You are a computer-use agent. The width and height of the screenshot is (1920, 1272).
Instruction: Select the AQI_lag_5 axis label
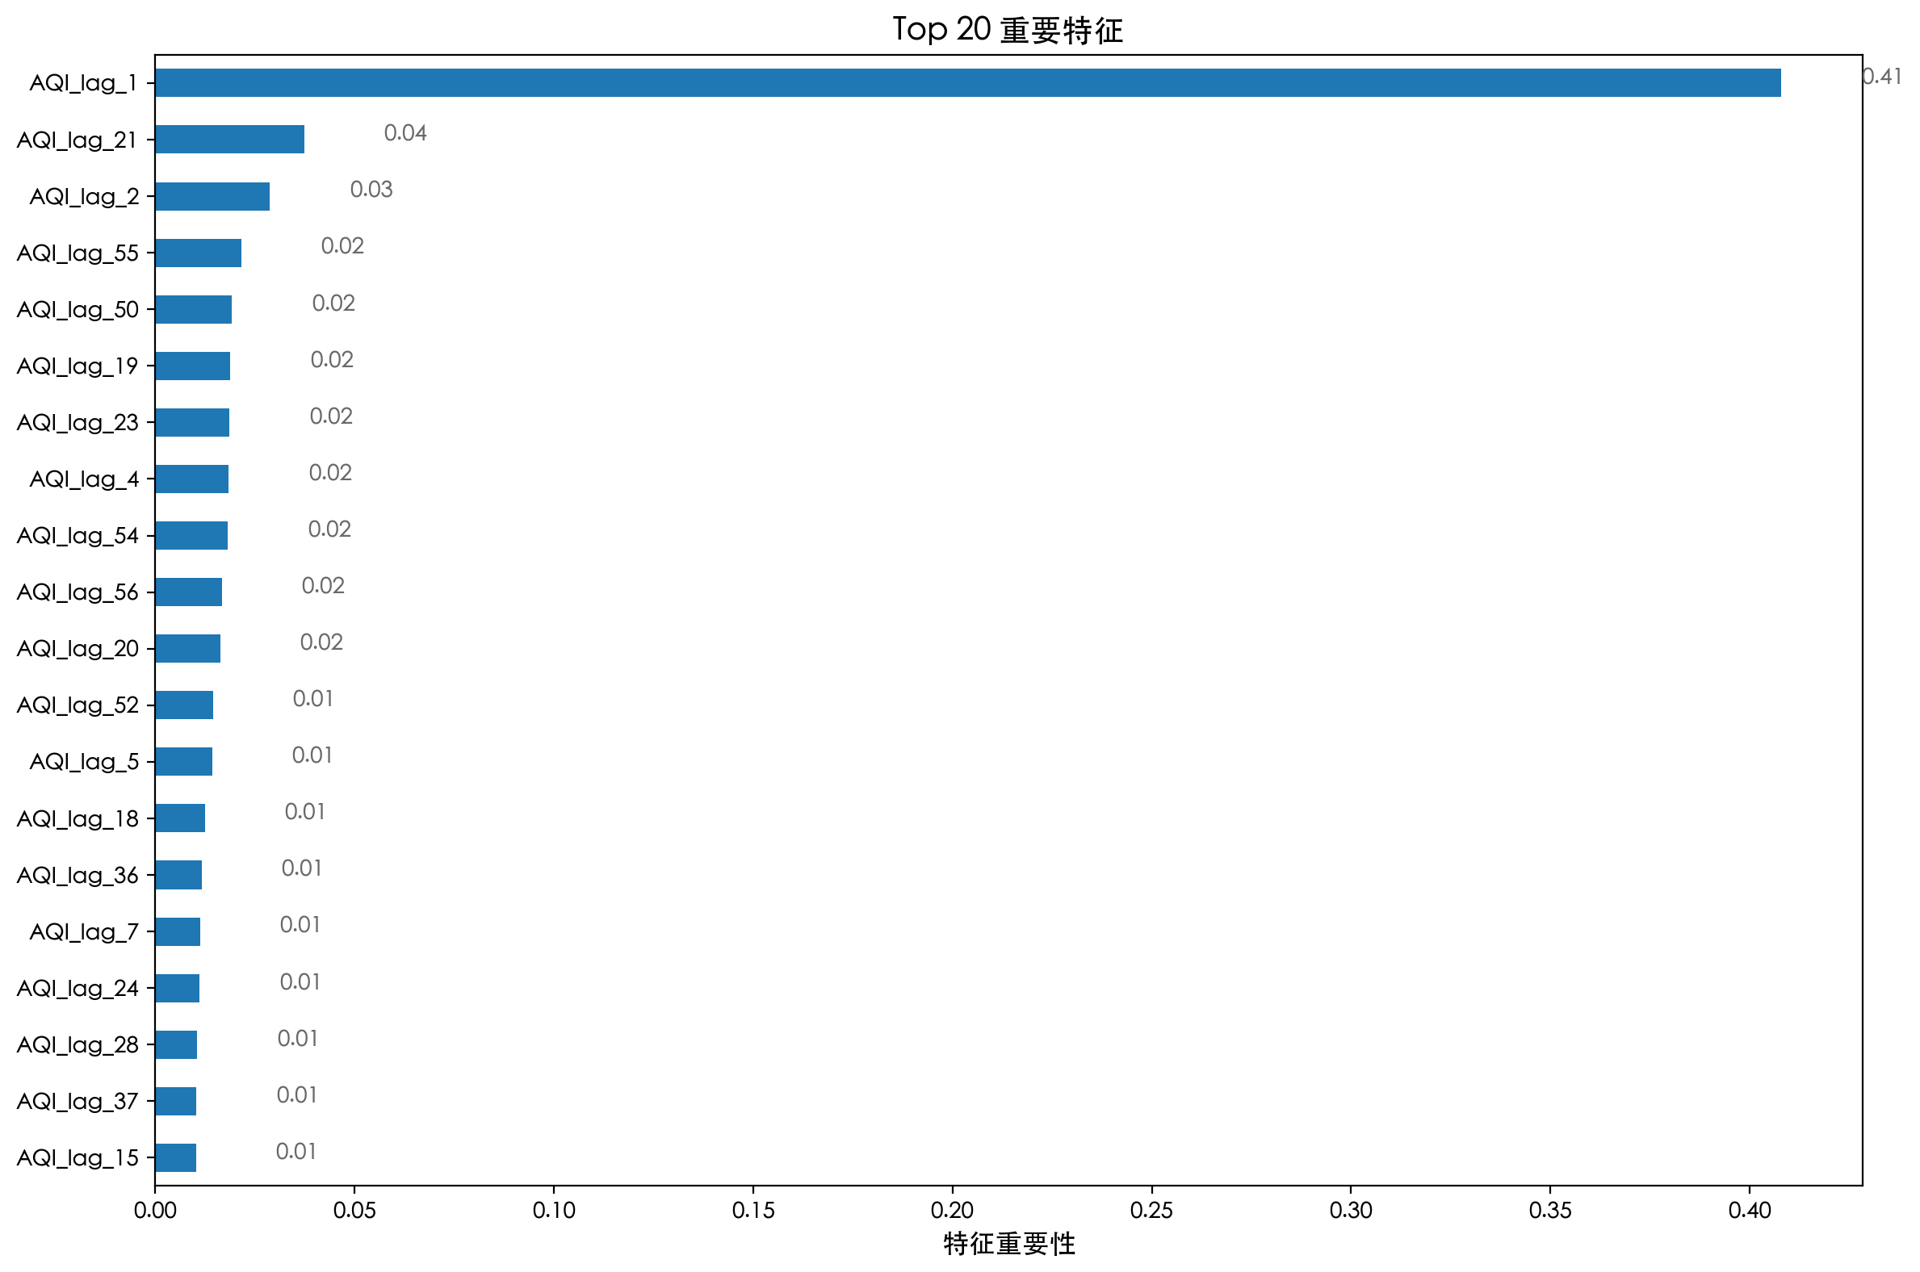(84, 762)
